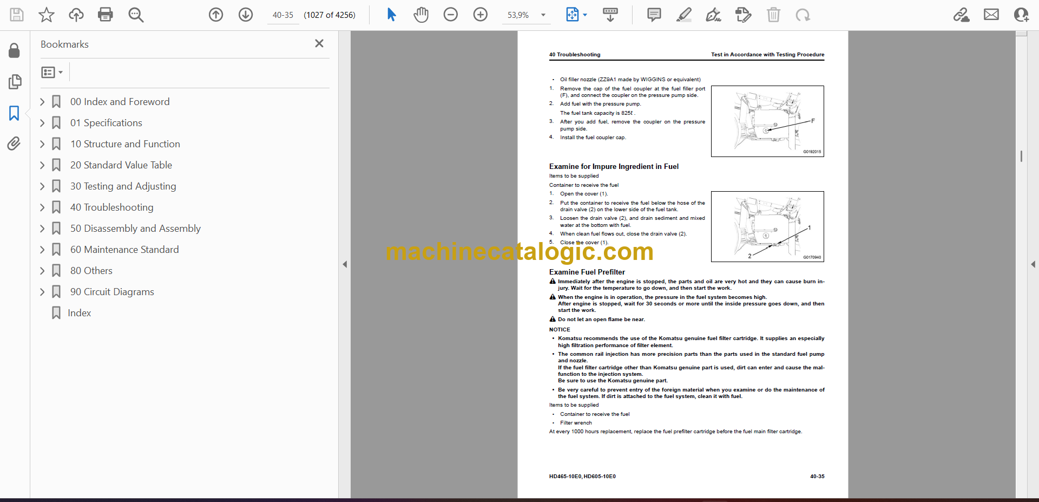Viewport: 1039px width, 502px height.
Task: Expand the 80 Others bookmark
Action: [42, 271]
